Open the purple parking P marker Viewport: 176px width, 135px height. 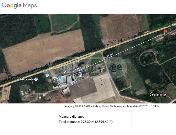coord(47,75)
